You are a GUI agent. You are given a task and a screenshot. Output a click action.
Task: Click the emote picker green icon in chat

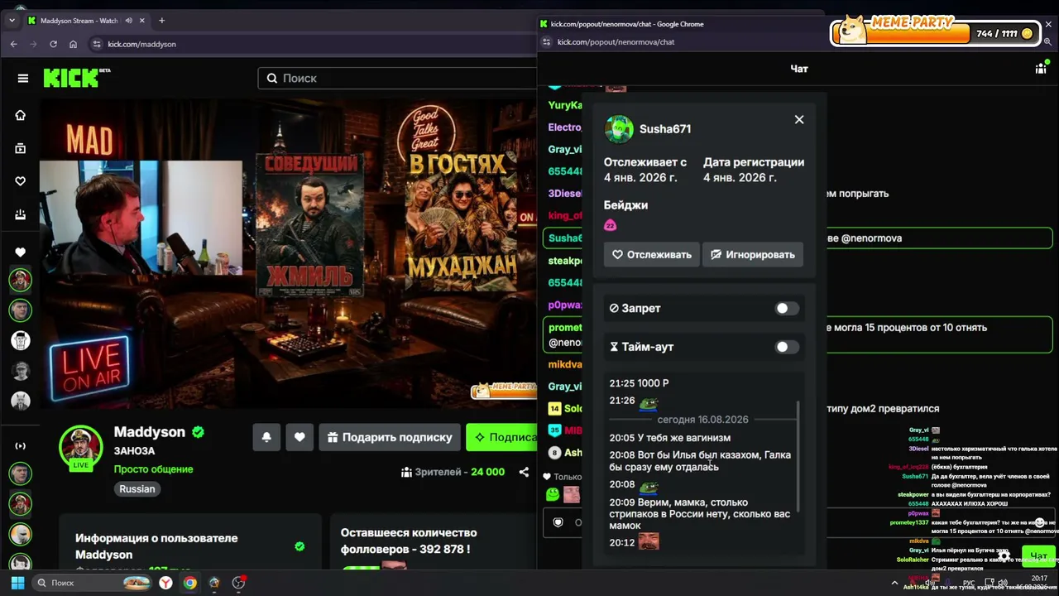(553, 494)
